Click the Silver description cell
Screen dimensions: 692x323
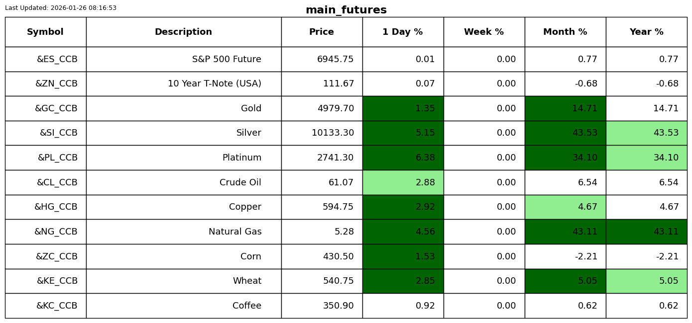[248, 133]
